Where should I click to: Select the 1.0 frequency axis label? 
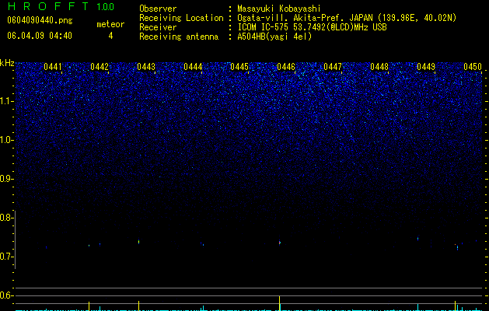(6, 140)
